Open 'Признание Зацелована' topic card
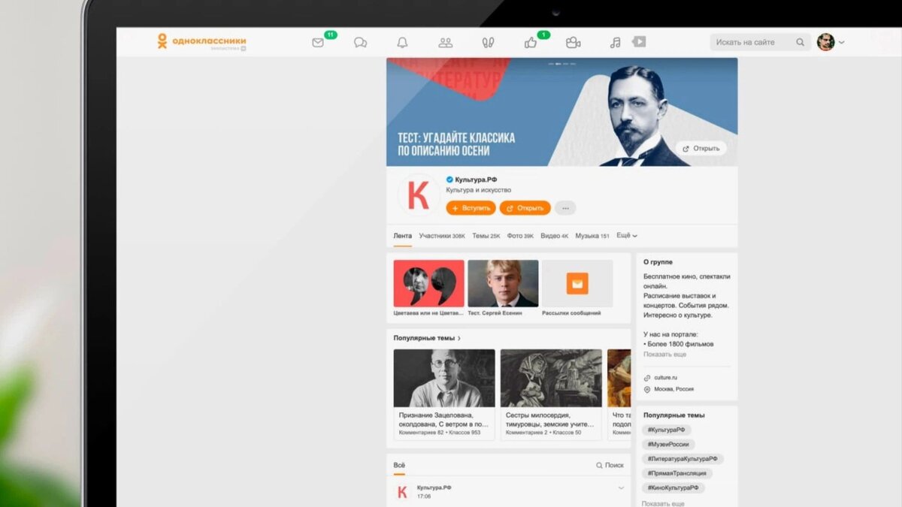This screenshot has height=507, width=902. click(444, 394)
